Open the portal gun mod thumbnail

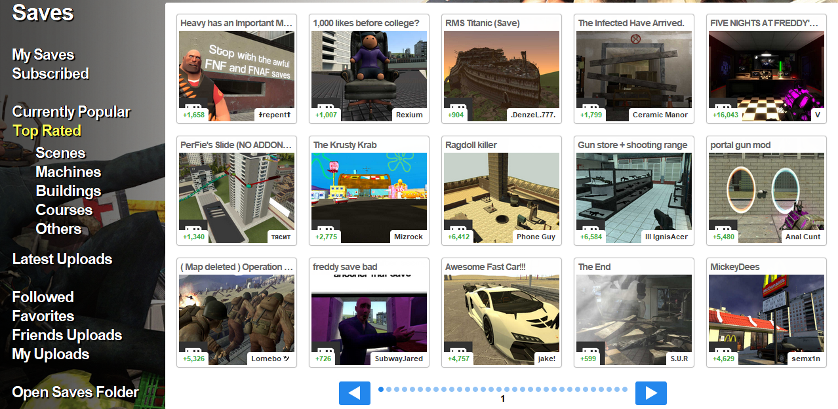767,198
